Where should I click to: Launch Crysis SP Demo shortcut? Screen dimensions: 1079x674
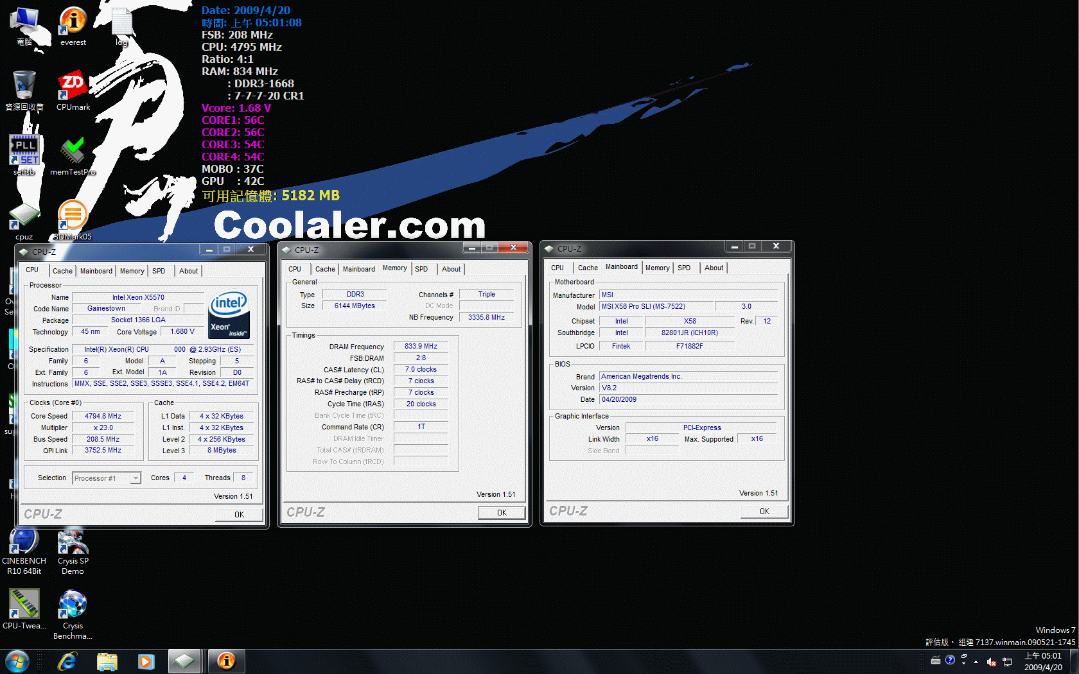[73, 552]
